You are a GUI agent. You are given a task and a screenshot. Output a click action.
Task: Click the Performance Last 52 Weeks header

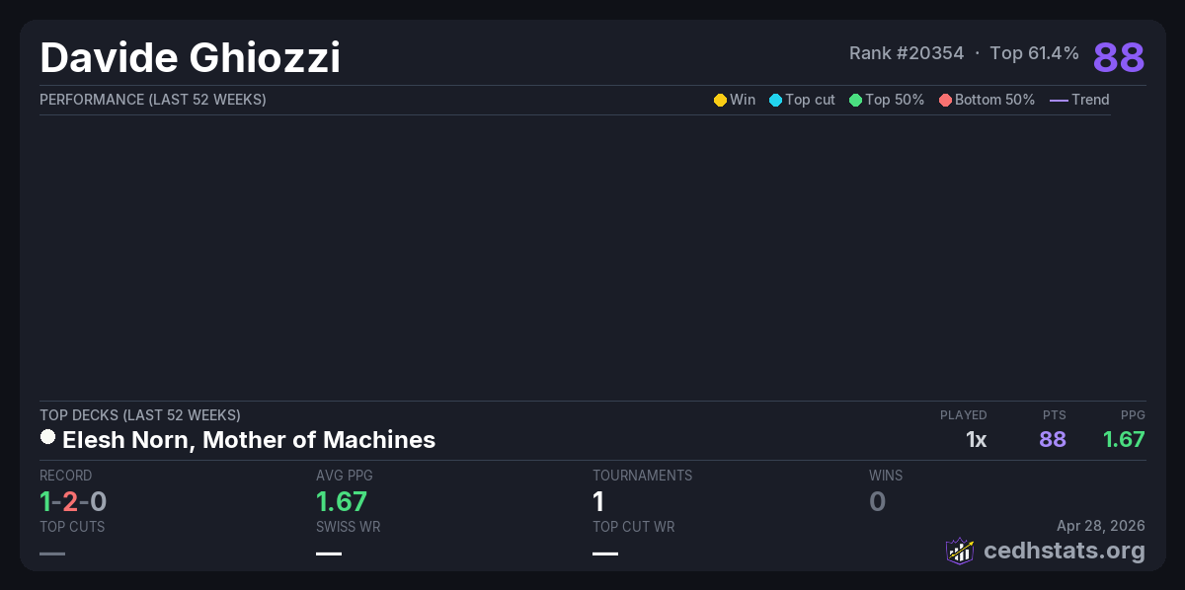[153, 100]
